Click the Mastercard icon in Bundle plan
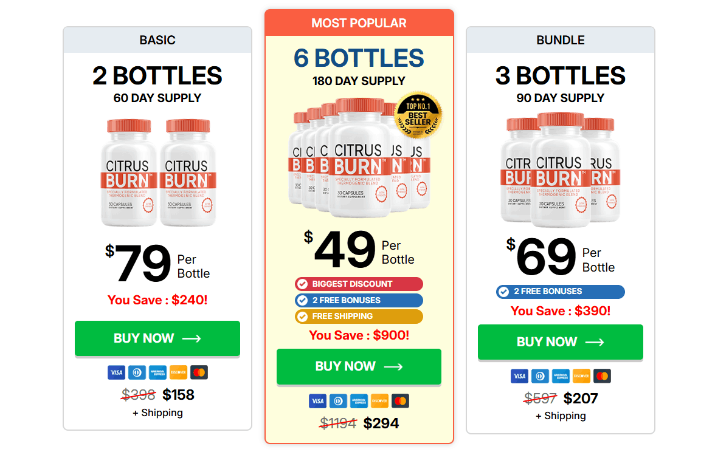The width and height of the screenshot is (715, 469). coord(602,376)
